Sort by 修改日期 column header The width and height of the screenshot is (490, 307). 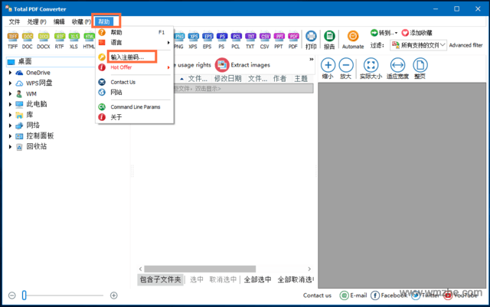pos(228,78)
